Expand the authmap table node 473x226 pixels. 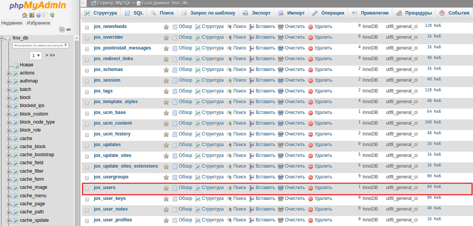[9, 81]
